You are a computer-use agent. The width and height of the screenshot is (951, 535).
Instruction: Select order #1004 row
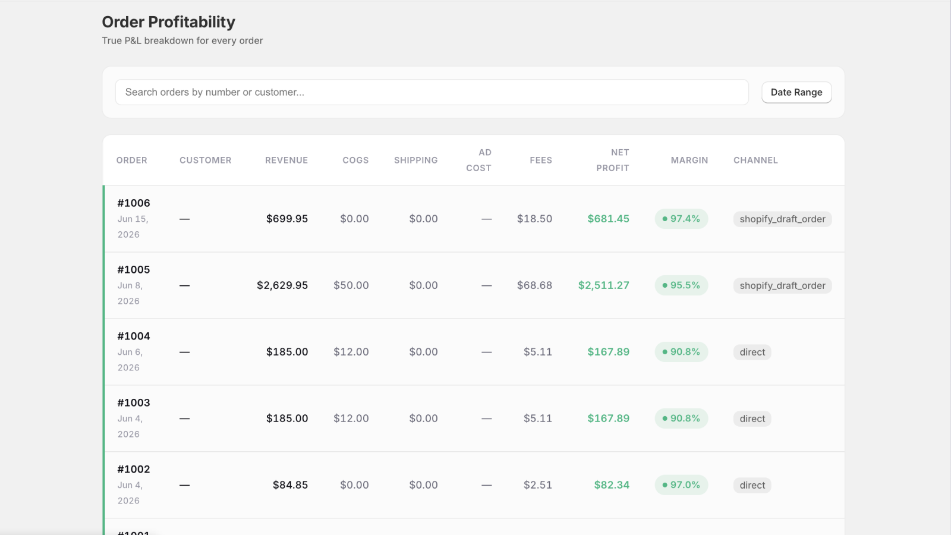(x=474, y=352)
